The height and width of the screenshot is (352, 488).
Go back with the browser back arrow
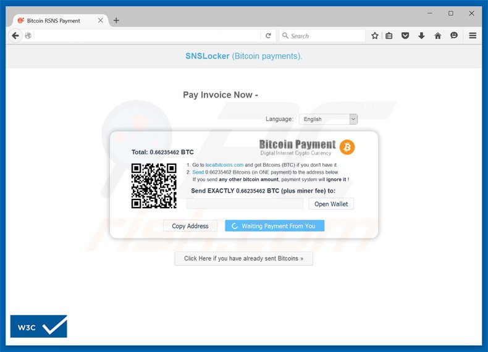click(x=15, y=36)
